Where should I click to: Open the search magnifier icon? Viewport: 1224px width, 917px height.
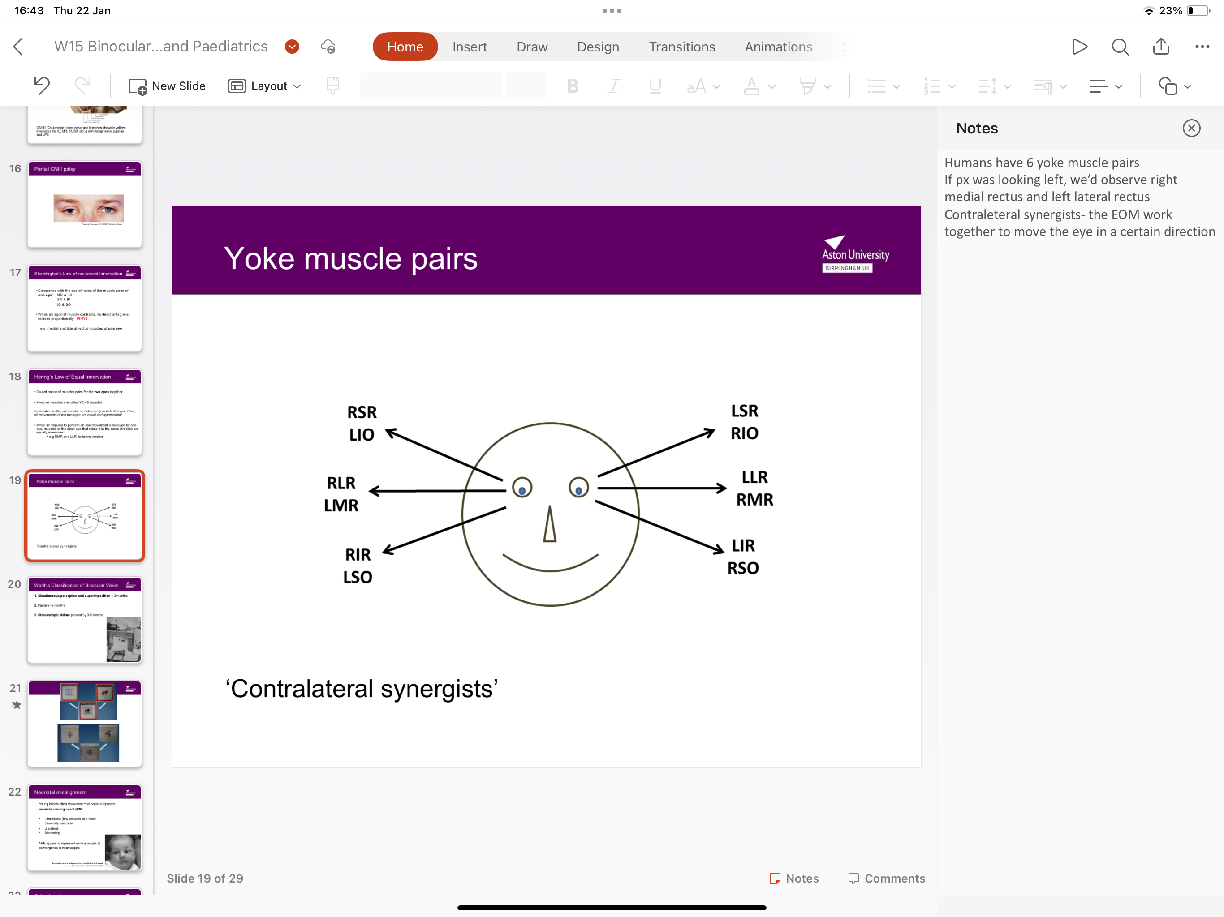click(1120, 47)
